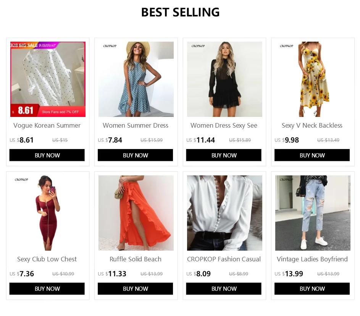Open the white polka dot dress thumbnail
The width and height of the screenshot is (360, 316).
[x=48, y=79]
